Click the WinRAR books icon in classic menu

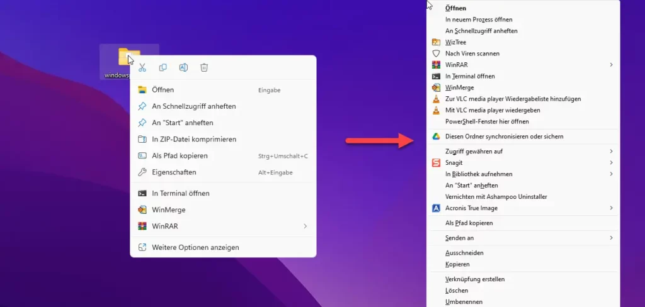coord(436,65)
